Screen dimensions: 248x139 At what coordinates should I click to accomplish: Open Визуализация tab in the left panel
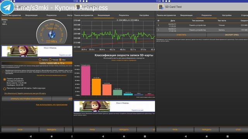point(31,15)
